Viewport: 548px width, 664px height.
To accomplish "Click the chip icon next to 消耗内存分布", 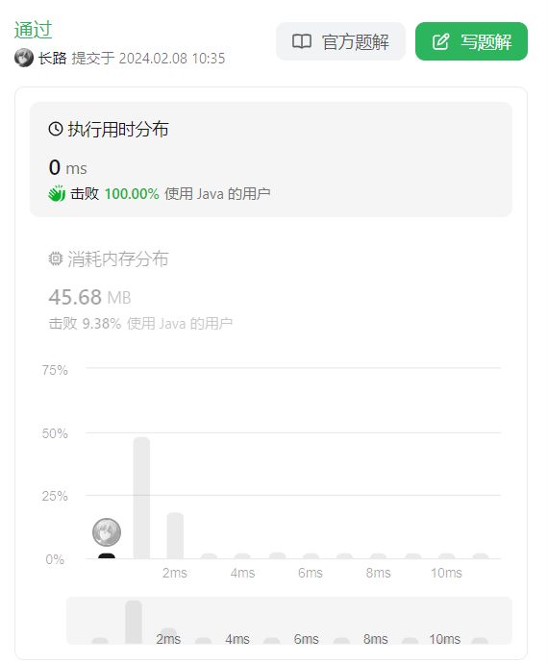I will [x=56, y=258].
